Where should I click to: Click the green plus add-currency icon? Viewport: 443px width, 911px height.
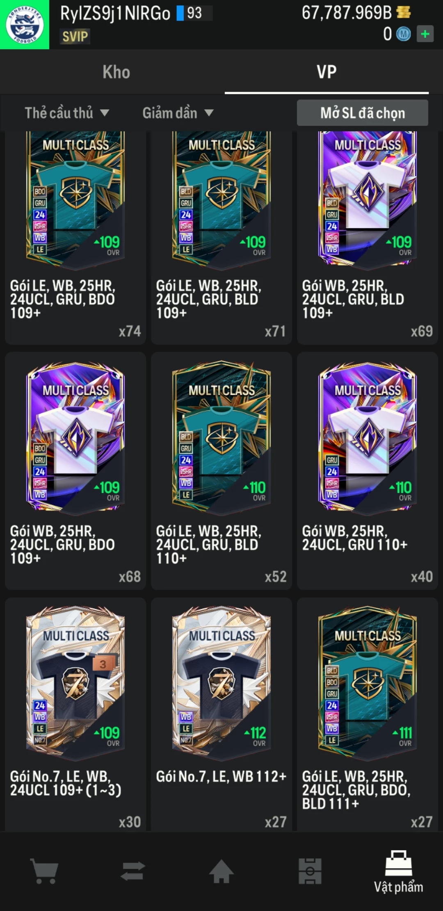pos(425,34)
